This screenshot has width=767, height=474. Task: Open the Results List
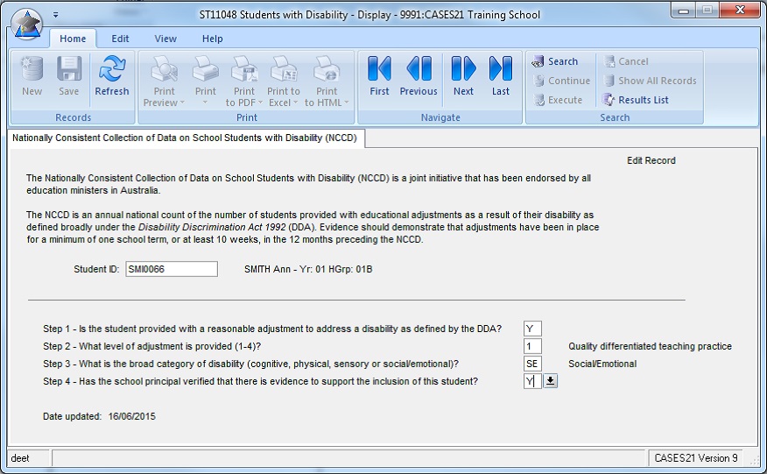635,100
